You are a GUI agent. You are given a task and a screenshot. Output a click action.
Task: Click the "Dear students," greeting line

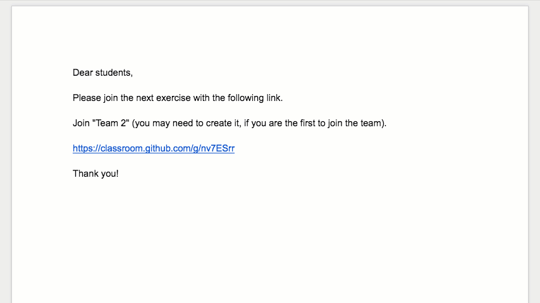102,73
